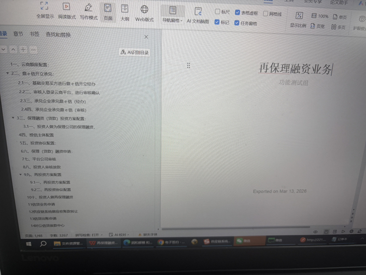Close the navigation pane with X
The image size is (366, 275).
146,37
